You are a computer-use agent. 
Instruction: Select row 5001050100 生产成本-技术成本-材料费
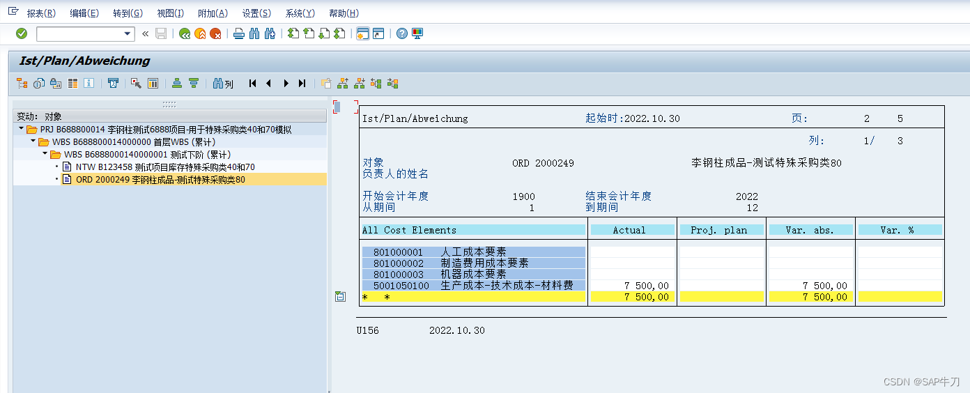[x=473, y=286]
